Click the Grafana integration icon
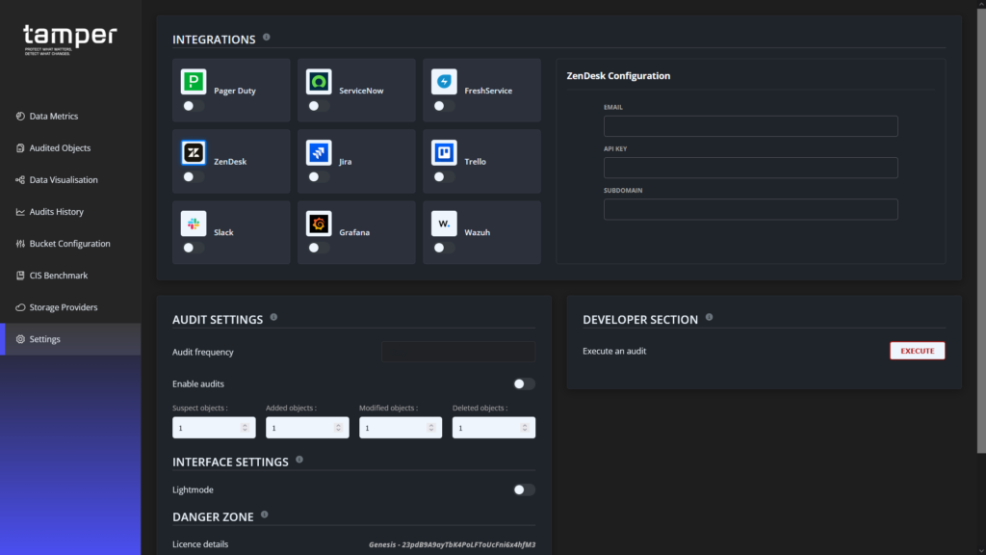The width and height of the screenshot is (986, 555). [318, 223]
